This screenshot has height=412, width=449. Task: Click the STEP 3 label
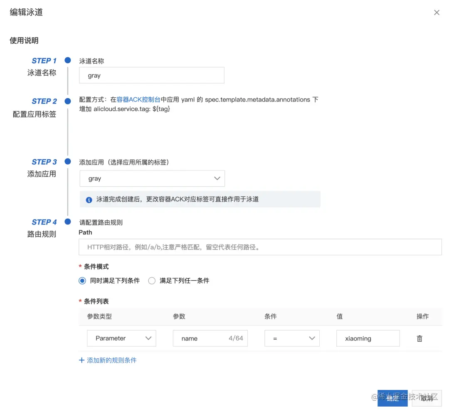(x=44, y=162)
